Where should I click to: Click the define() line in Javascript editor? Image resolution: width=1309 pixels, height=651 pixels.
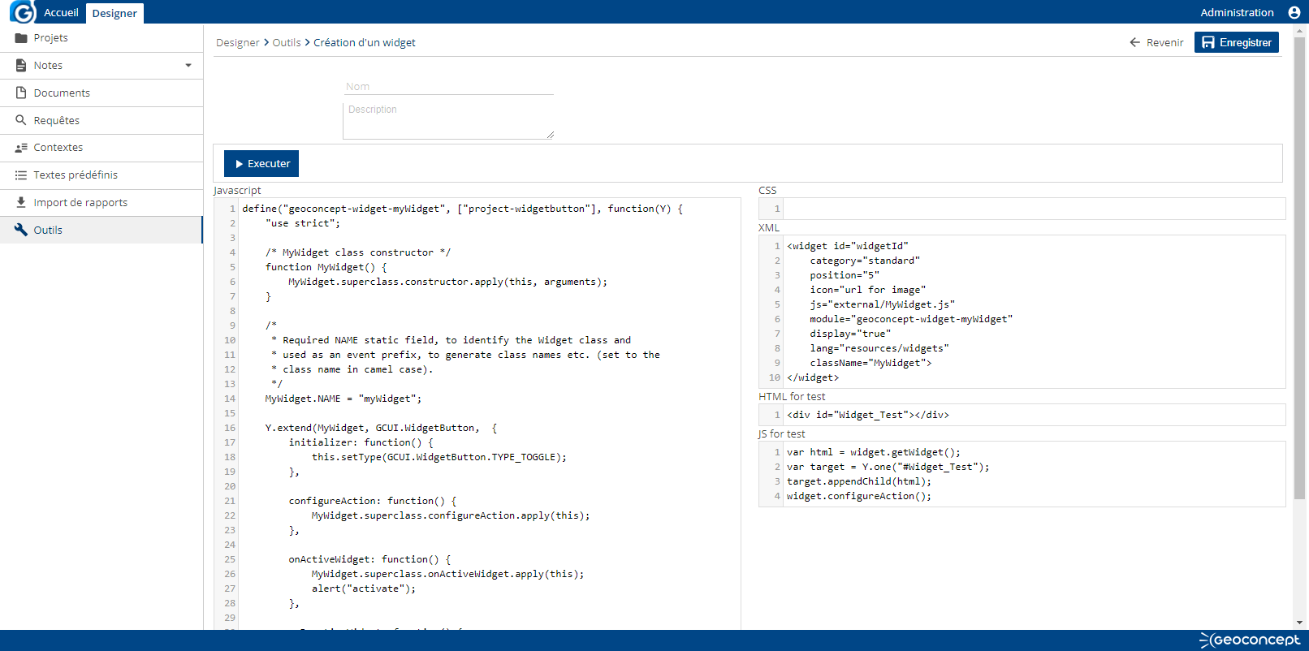(463, 209)
